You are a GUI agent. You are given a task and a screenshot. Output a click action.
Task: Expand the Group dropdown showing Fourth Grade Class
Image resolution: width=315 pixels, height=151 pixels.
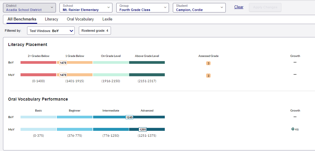click(142, 8)
